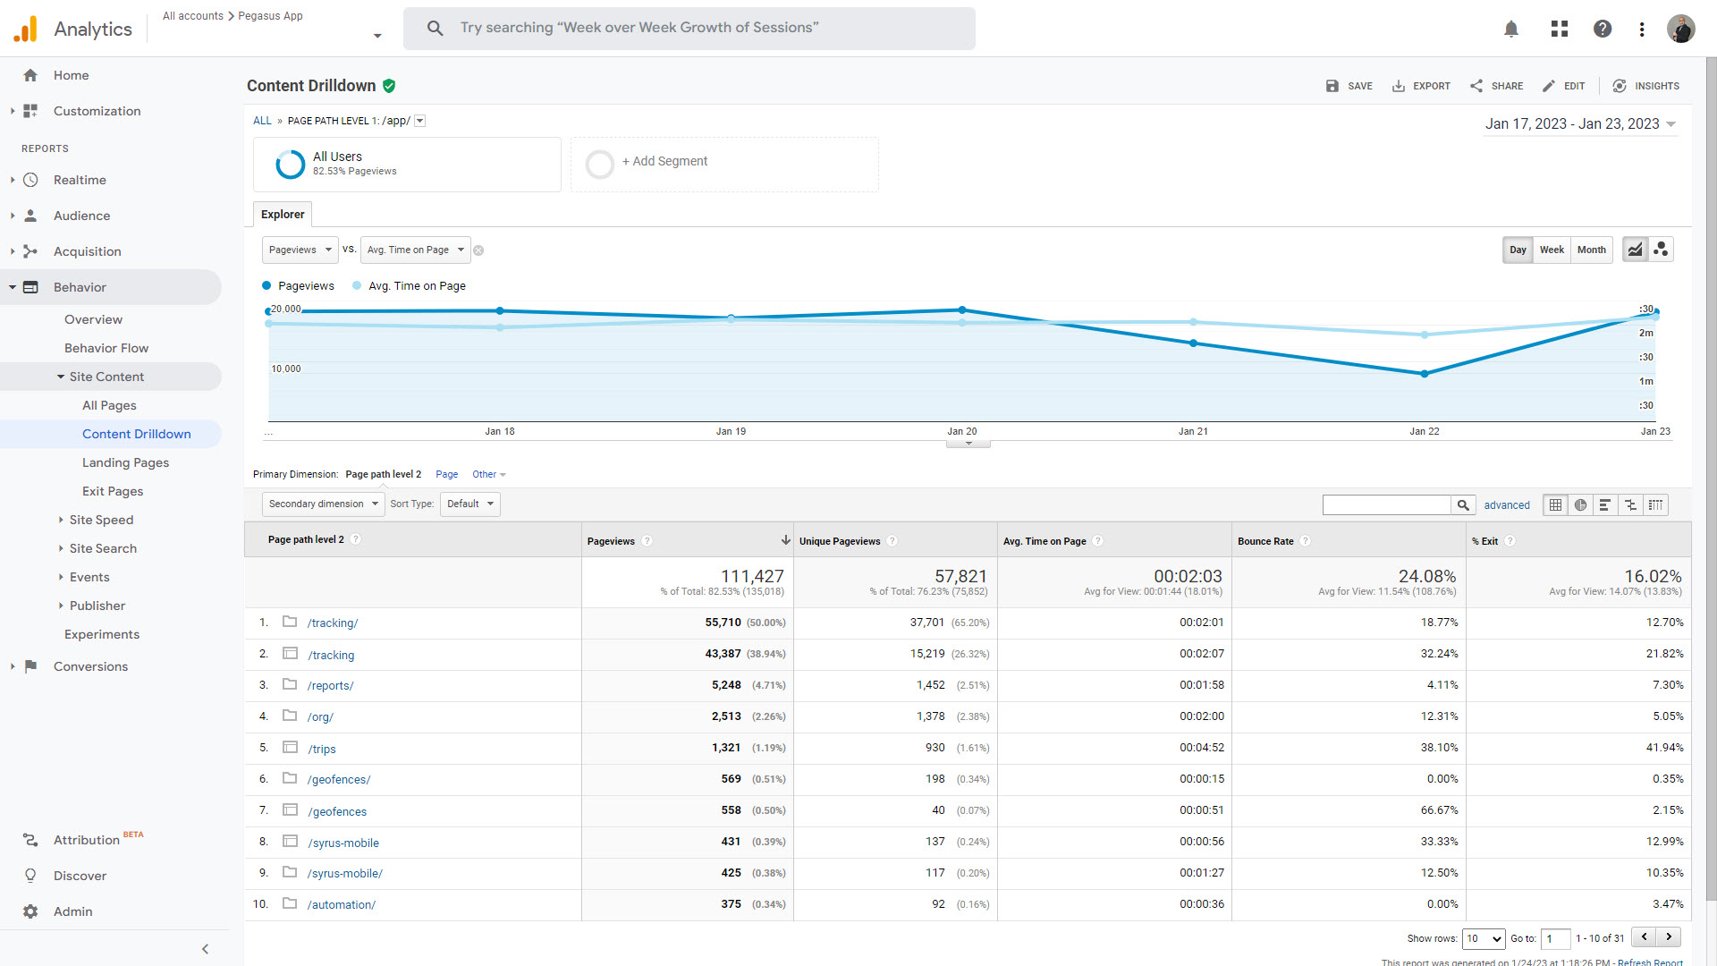Click the Analytics search box

coord(689,29)
